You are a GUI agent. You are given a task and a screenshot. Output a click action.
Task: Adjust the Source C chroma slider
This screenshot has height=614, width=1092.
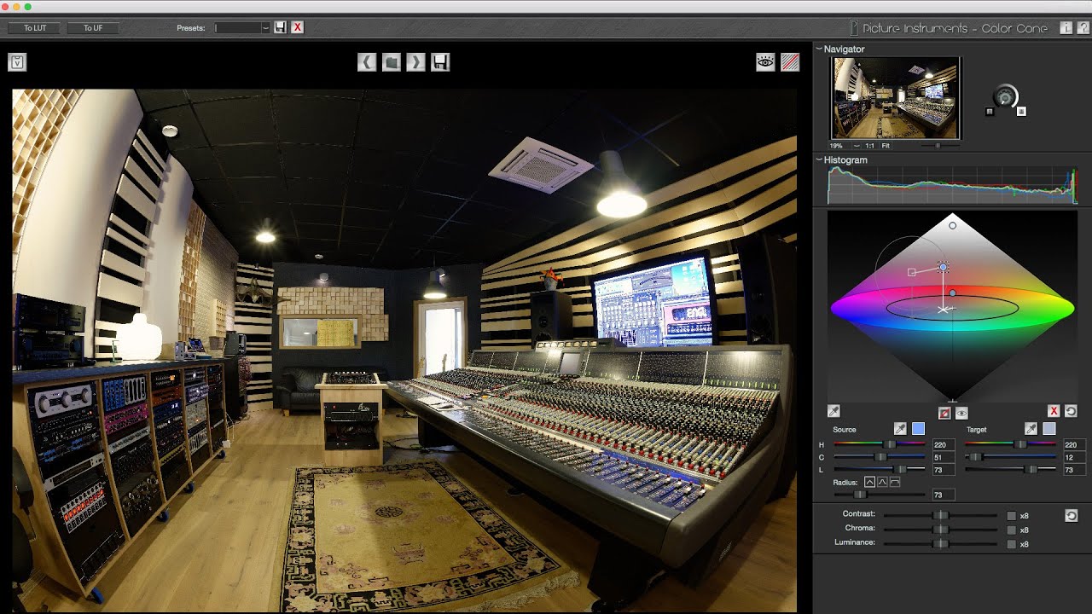[879, 457]
